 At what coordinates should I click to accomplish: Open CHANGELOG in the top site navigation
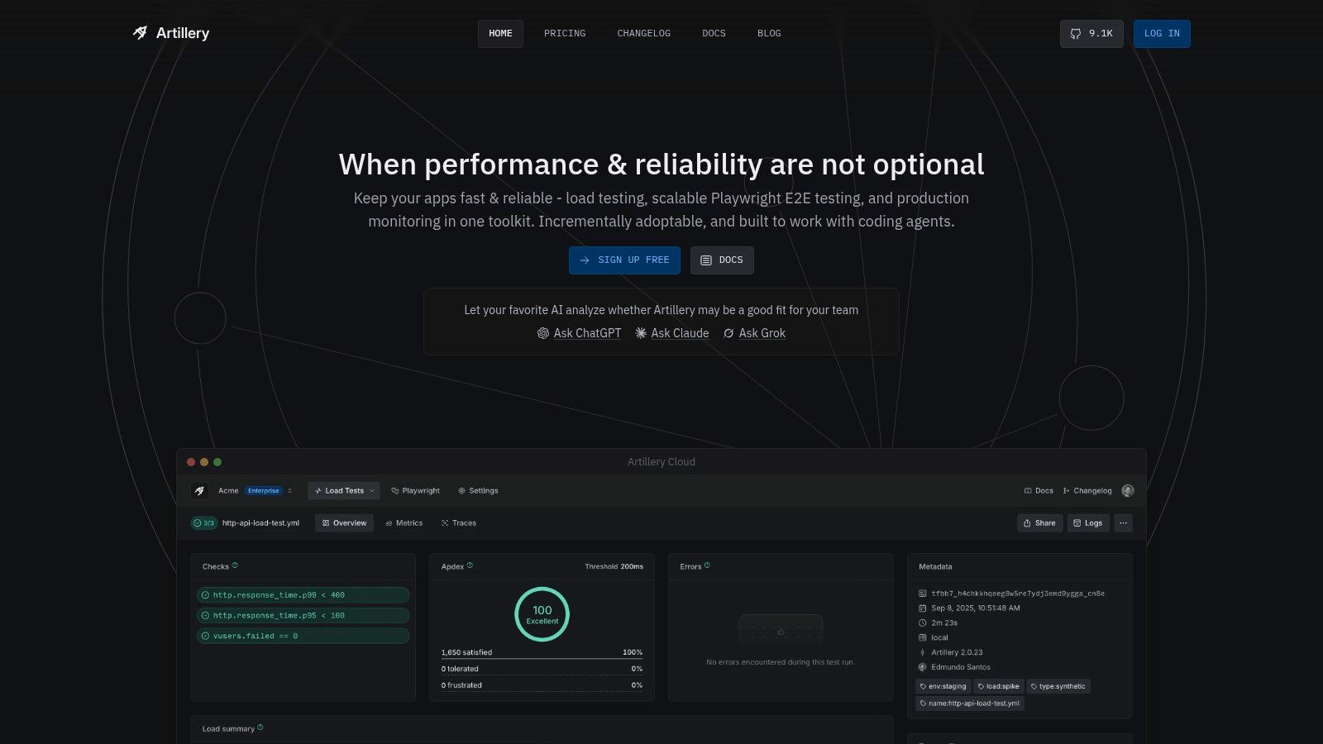click(644, 34)
